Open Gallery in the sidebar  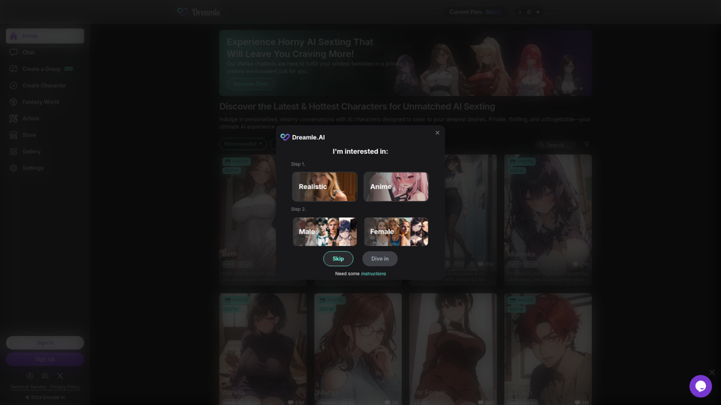[x=45, y=151]
